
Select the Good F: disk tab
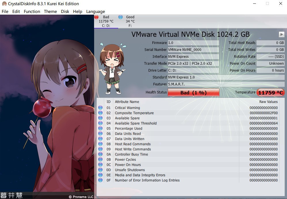tap(130, 21)
